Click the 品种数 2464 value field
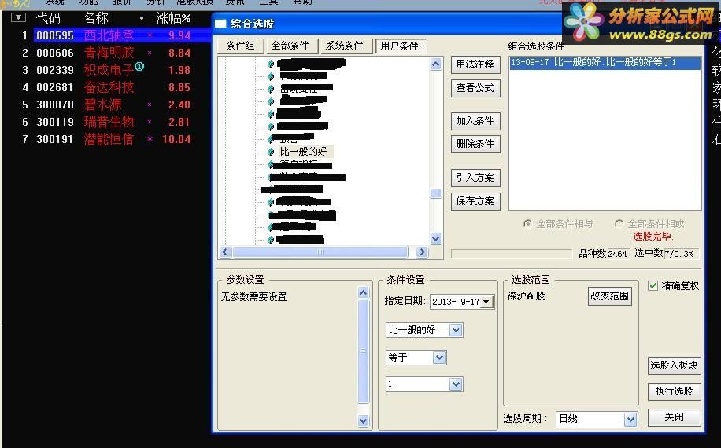 (x=618, y=254)
